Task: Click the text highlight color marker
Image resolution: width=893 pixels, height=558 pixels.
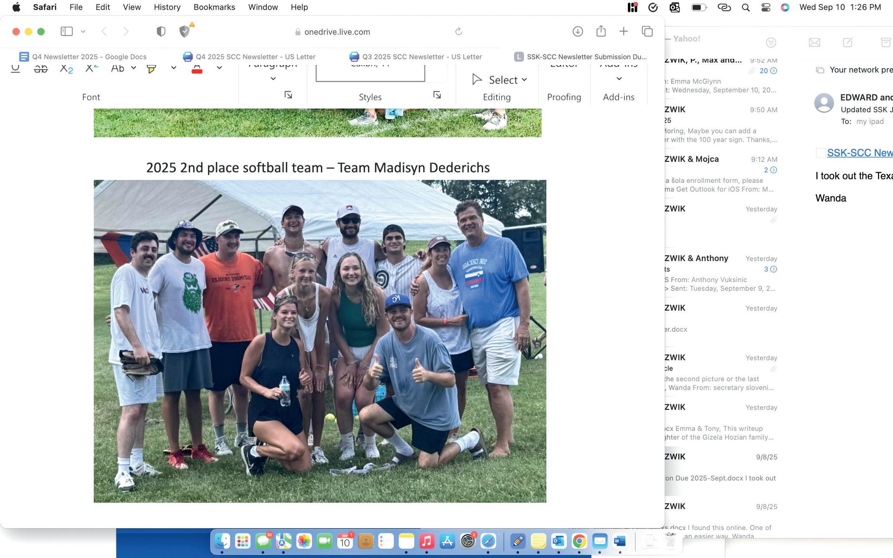Action: tap(152, 69)
